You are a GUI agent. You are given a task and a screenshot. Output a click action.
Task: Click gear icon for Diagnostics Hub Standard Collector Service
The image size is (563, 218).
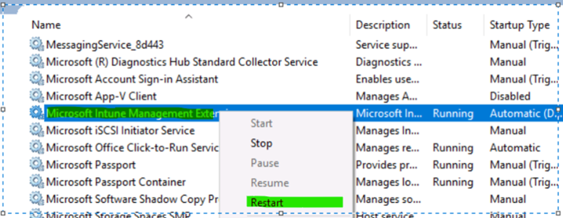coord(36,61)
